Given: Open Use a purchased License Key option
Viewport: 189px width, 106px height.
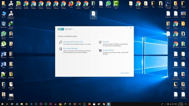Looking at the screenshot, I should coord(73,42).
